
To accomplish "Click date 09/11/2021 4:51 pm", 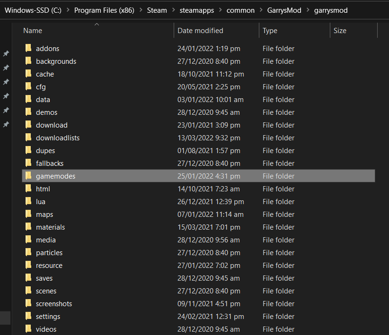I will click(x=209, y=304).
